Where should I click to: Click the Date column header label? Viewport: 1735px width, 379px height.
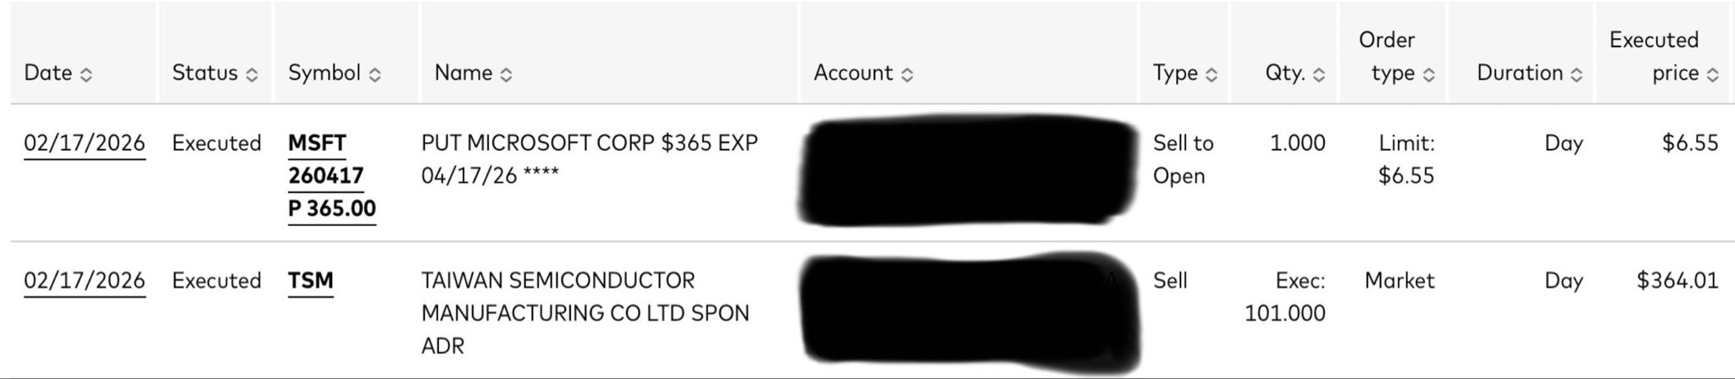pyautogui.click(x=48, y=73)
